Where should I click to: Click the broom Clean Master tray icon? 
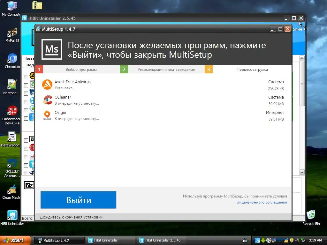pyautogui.click(x=286, y=240)
